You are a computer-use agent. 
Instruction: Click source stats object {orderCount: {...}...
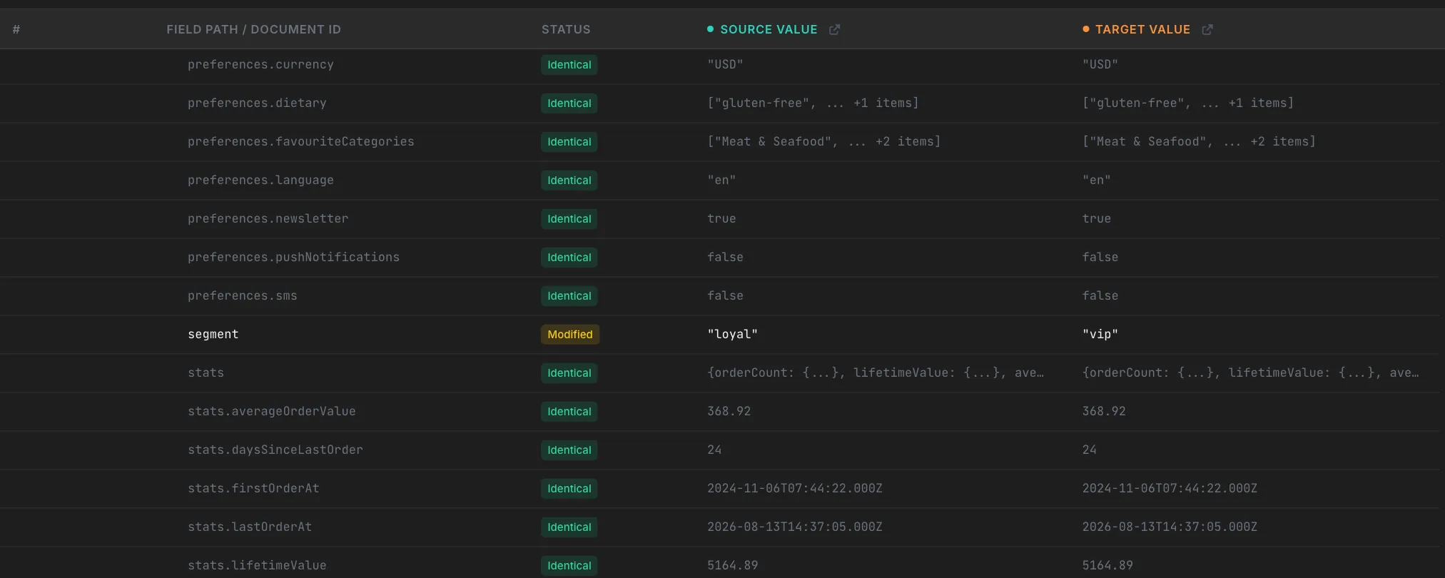click(876, 372)
